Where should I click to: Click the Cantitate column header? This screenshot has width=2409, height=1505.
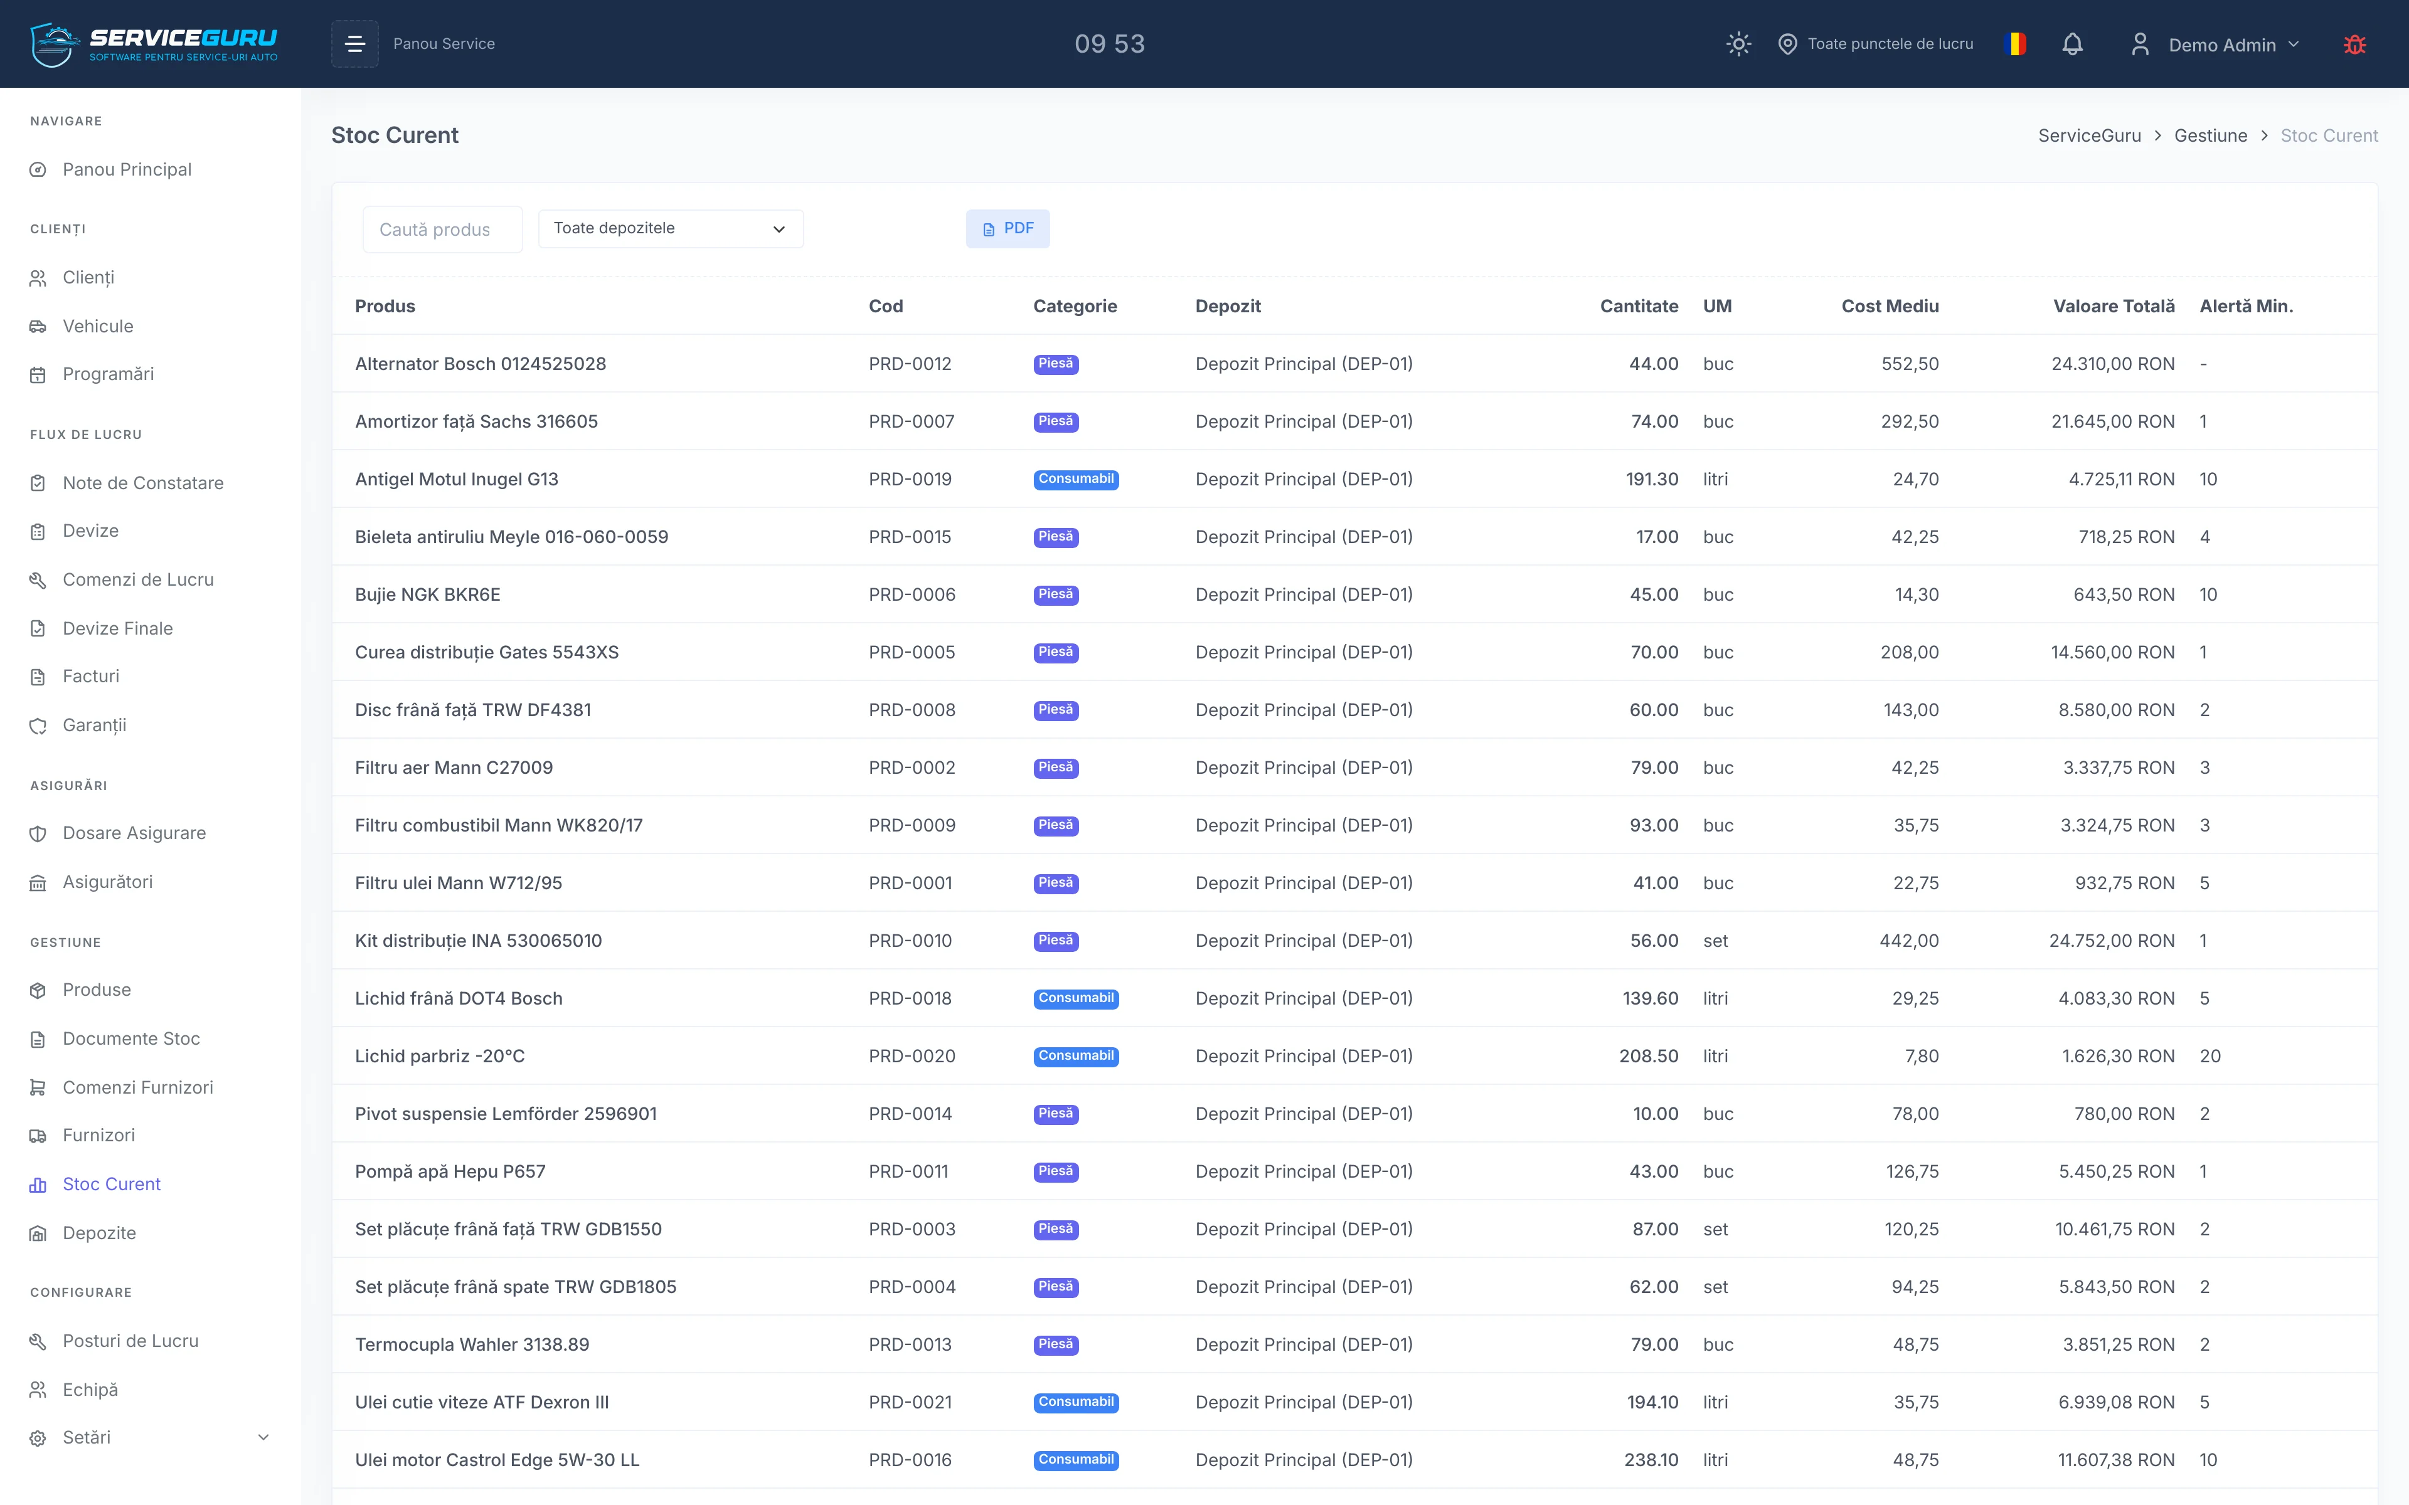(1639, 307)
